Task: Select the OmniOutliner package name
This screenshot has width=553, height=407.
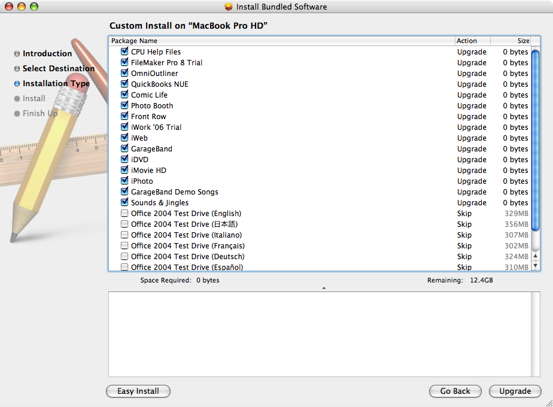Action: pyautogui.click(x=154, y=74)
